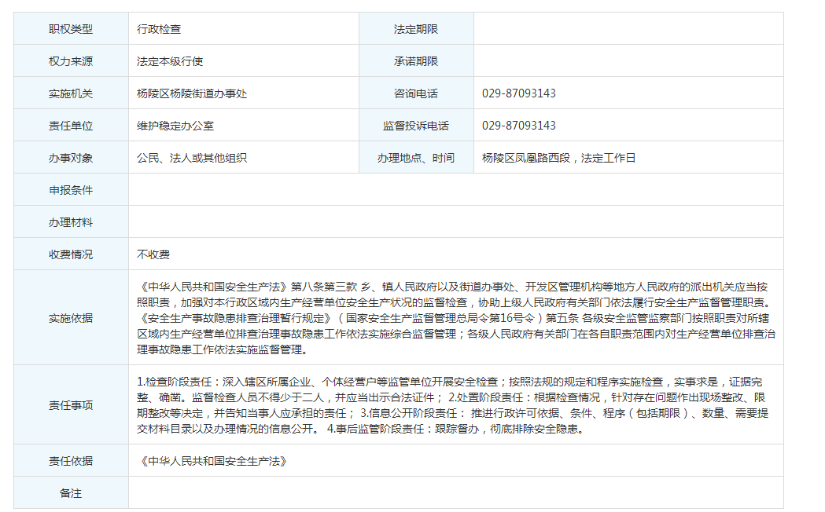The height and width of the screenshot is (512, 825).
Task: Click the 办理地点、时间 header cell
Action: point(416,158)
